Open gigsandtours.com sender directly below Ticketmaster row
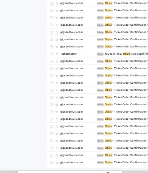148x173 pixels. (x=72, y=61)
